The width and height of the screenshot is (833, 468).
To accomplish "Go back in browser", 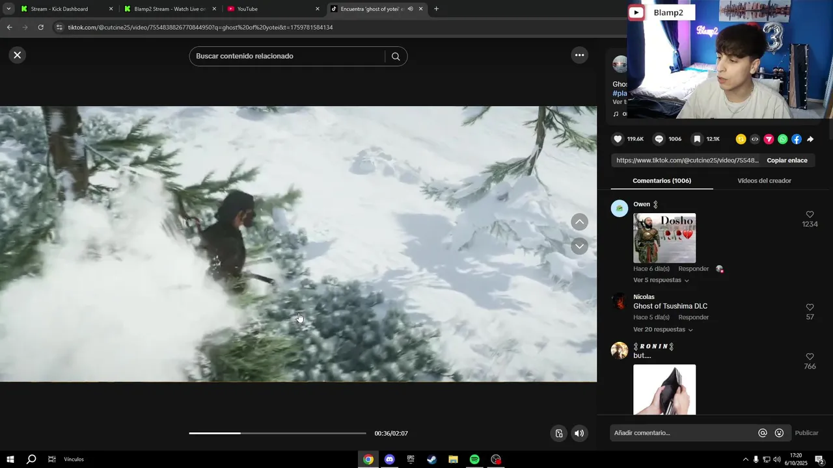I will click(x=9, y=27).
